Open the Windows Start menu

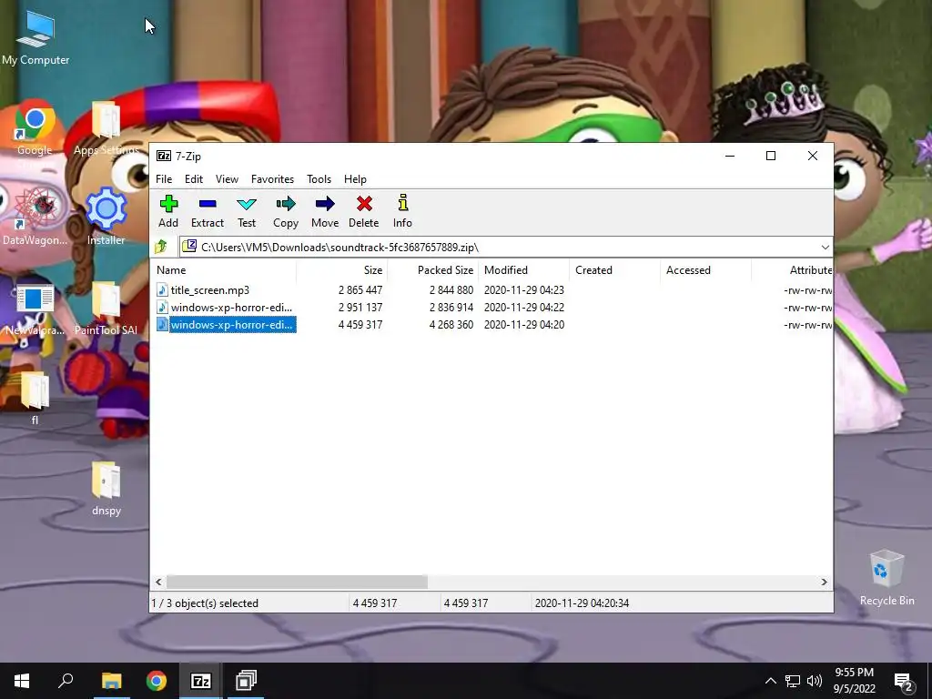coord(22,681)
